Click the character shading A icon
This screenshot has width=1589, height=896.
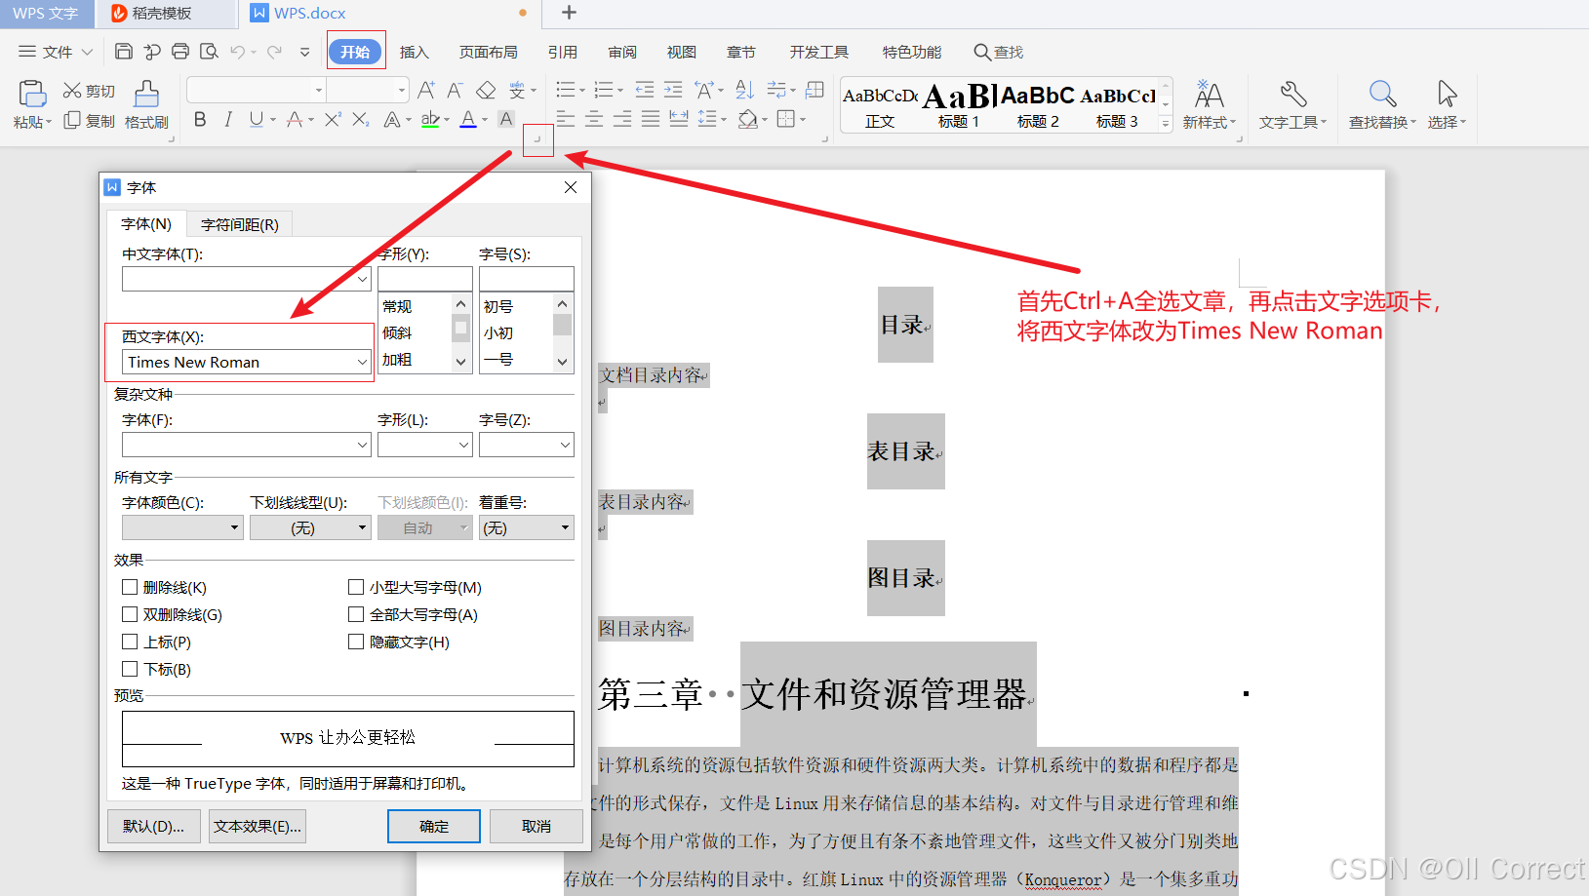point(506,119)
